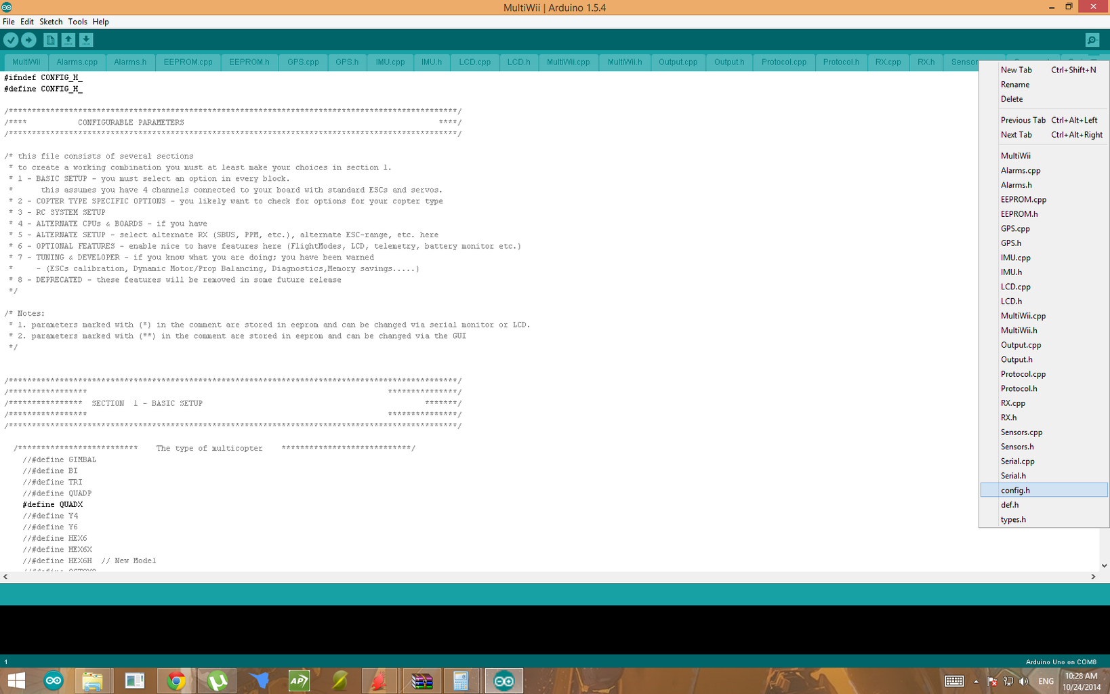Open Chrome from the taskbar
Image resolution: width=1110 pixels, height=694 pixels.
(x=176, y=680)
